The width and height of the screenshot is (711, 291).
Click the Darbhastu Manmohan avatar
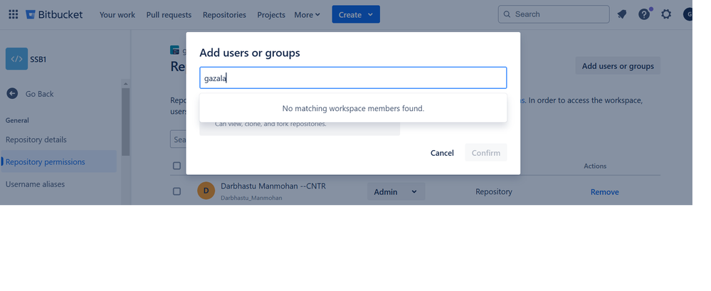[206, 191]
